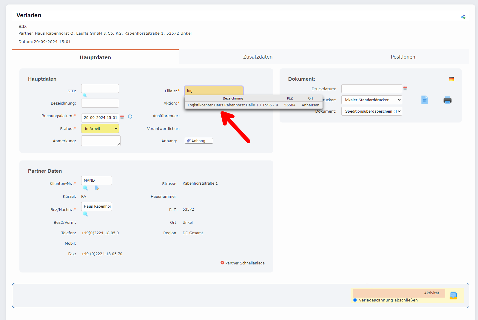Click the German flag language icon
478x320 pixels.
pyautogui.click(x=452, y=79)
